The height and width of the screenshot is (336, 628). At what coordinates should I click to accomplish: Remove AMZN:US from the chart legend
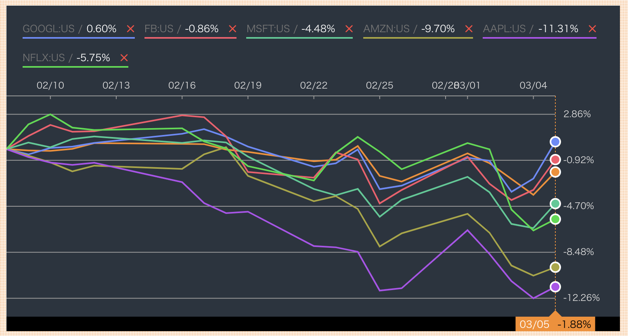(469, 29)
